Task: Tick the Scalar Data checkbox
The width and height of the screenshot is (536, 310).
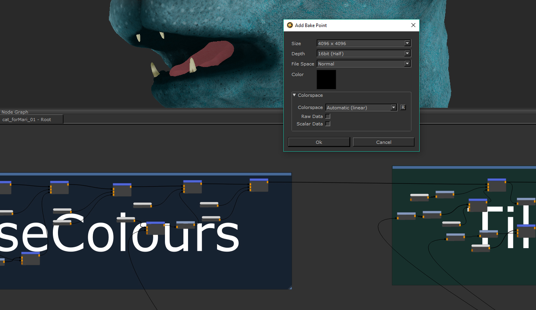Action: coord(328,124)
